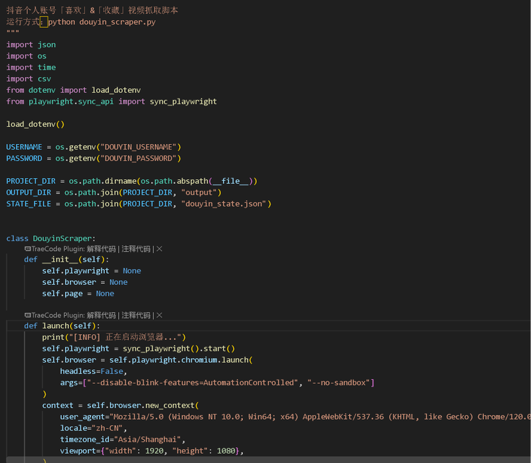
Task: Click "python douyin_scraper.py" in the docstring
Action: coord(102,22)
